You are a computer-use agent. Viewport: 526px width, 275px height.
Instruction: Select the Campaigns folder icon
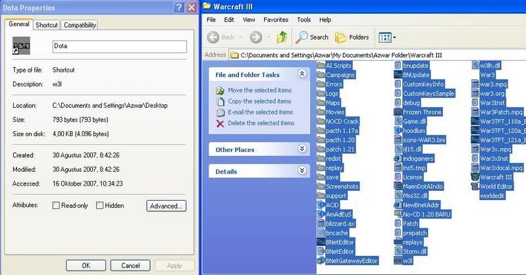tap(321, 75)
